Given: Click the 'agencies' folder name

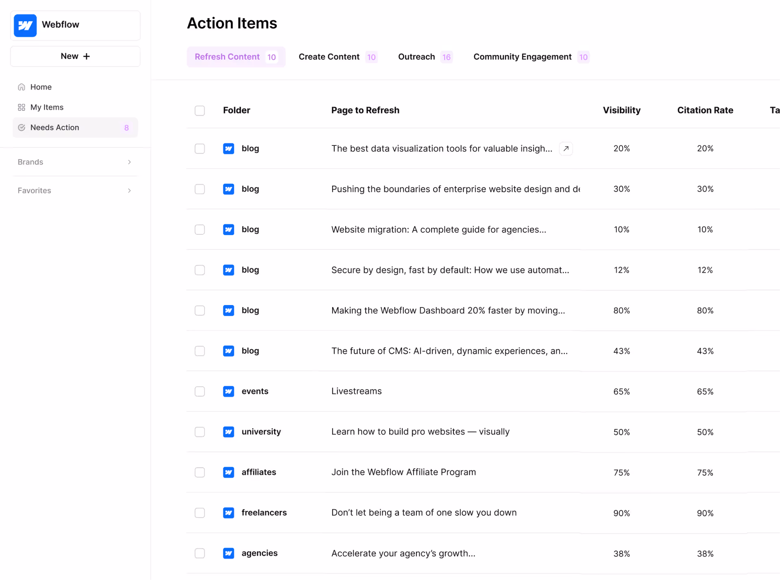Looking at the screenshot, I should tap(259, 553).
